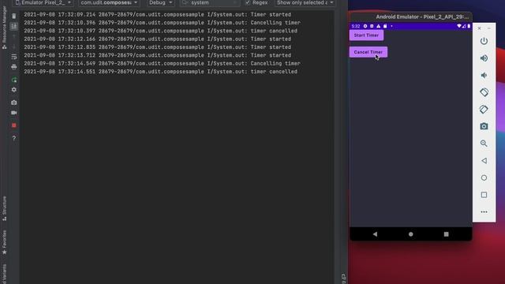Click log line at 17:32:09.214 'Timer started'
This screenshot has height=284, width=505.
(158, 14)
